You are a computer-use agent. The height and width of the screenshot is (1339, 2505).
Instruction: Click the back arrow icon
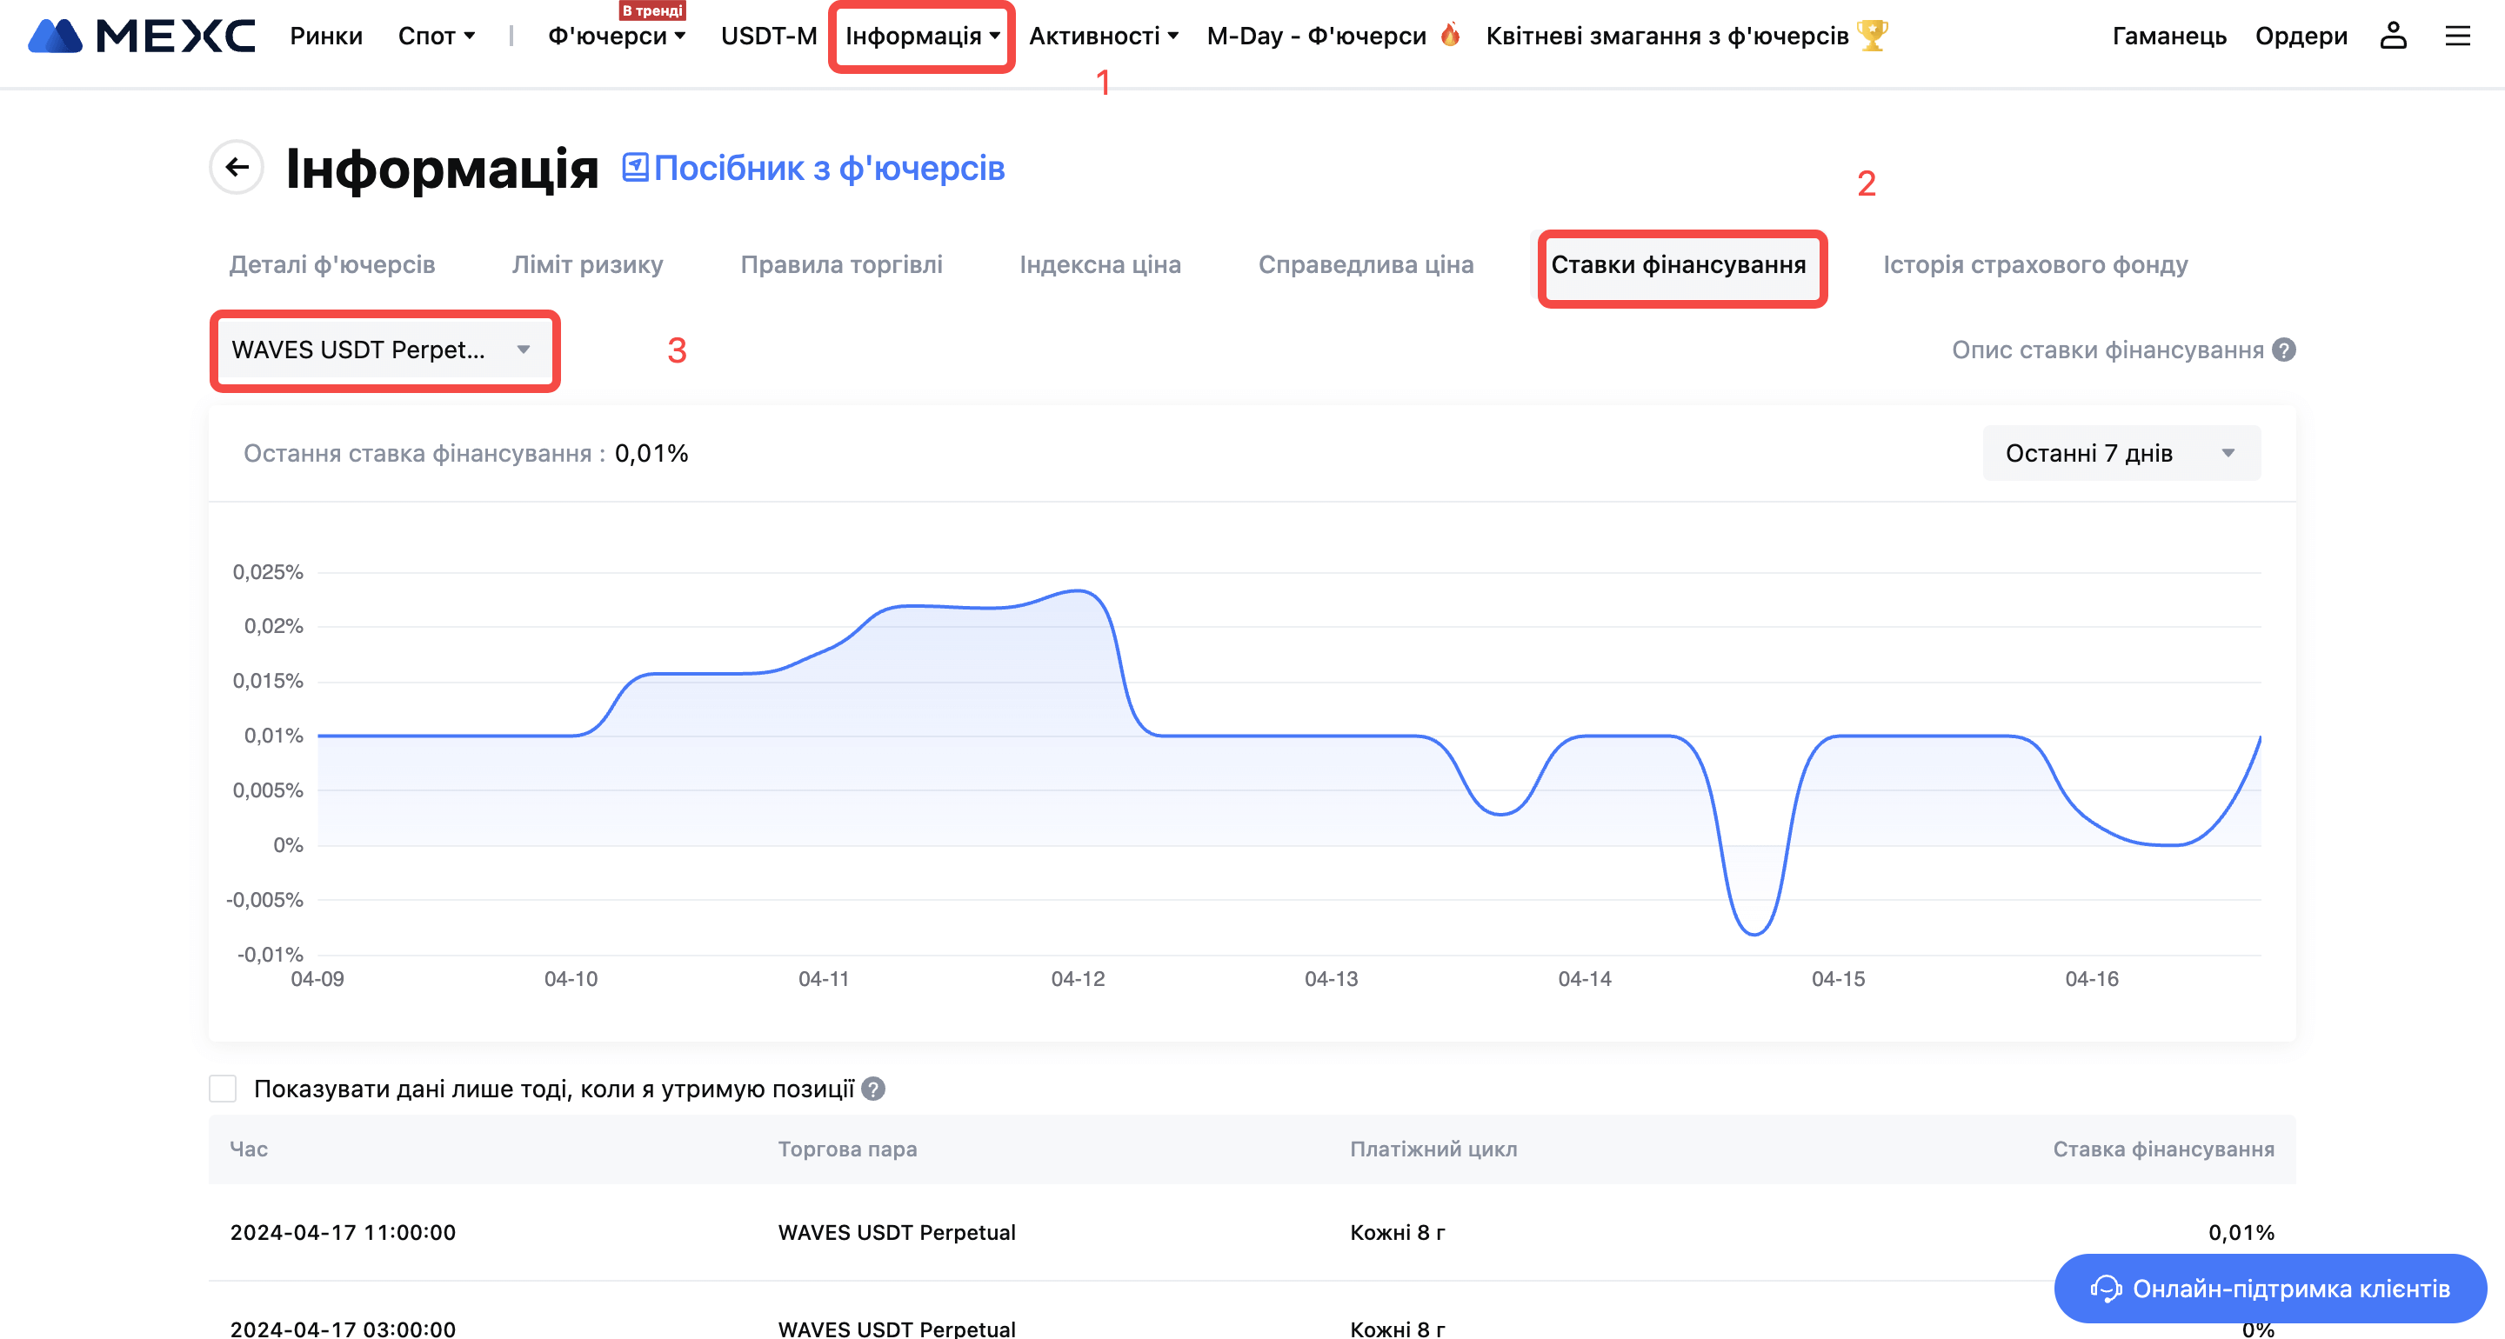[237, 167]
